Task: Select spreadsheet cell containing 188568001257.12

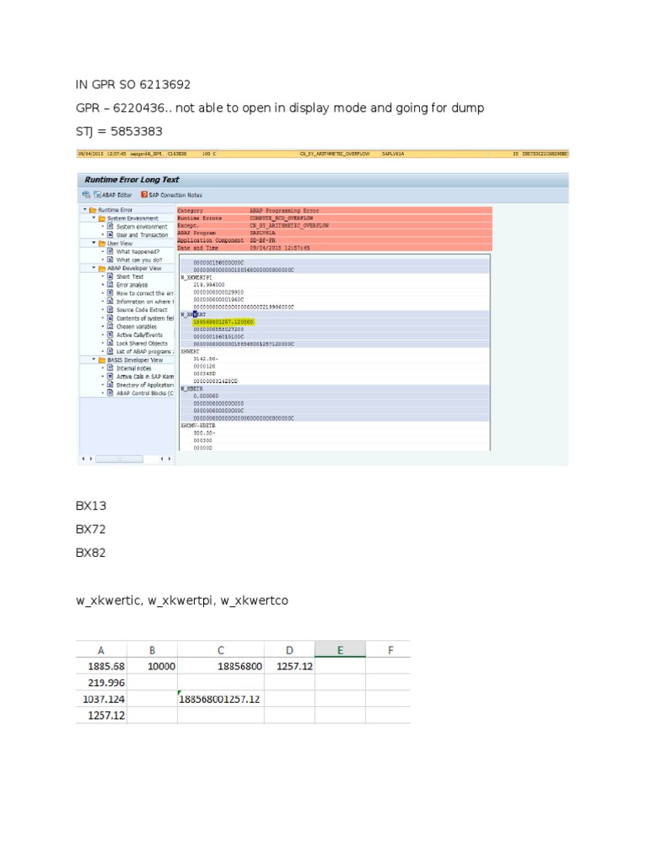Action: point(221,699)
